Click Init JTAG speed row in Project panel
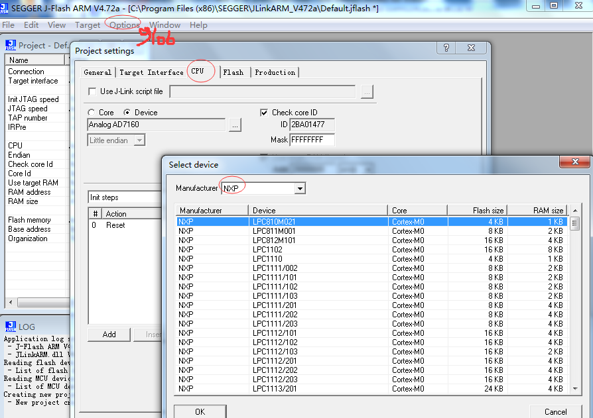 pos(37,99)
